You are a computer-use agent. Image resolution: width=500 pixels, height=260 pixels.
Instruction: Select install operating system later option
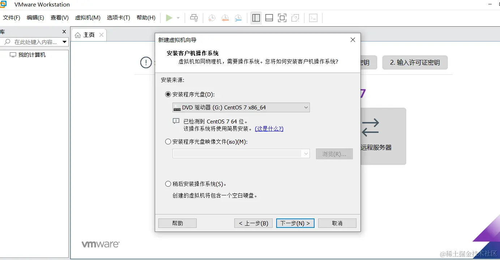[x=168, y=184]
